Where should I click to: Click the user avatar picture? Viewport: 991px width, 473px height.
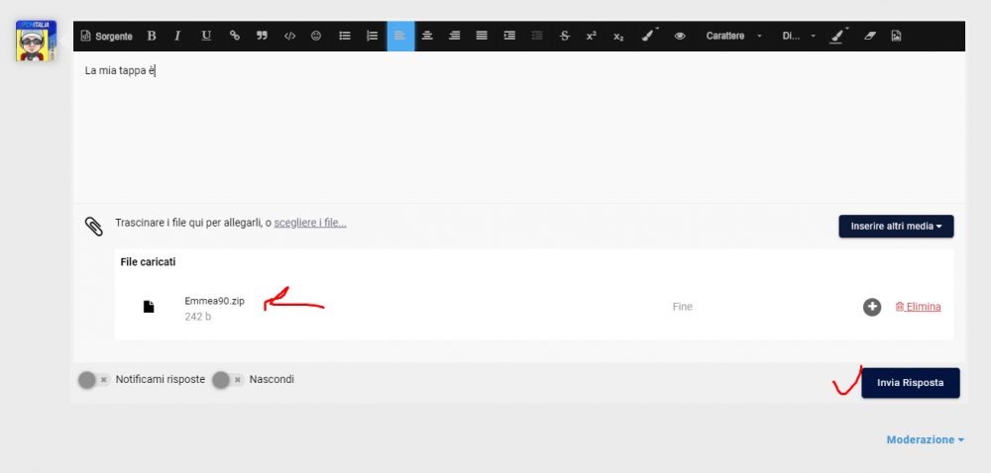pyautogui.click(x=36, y=41)
